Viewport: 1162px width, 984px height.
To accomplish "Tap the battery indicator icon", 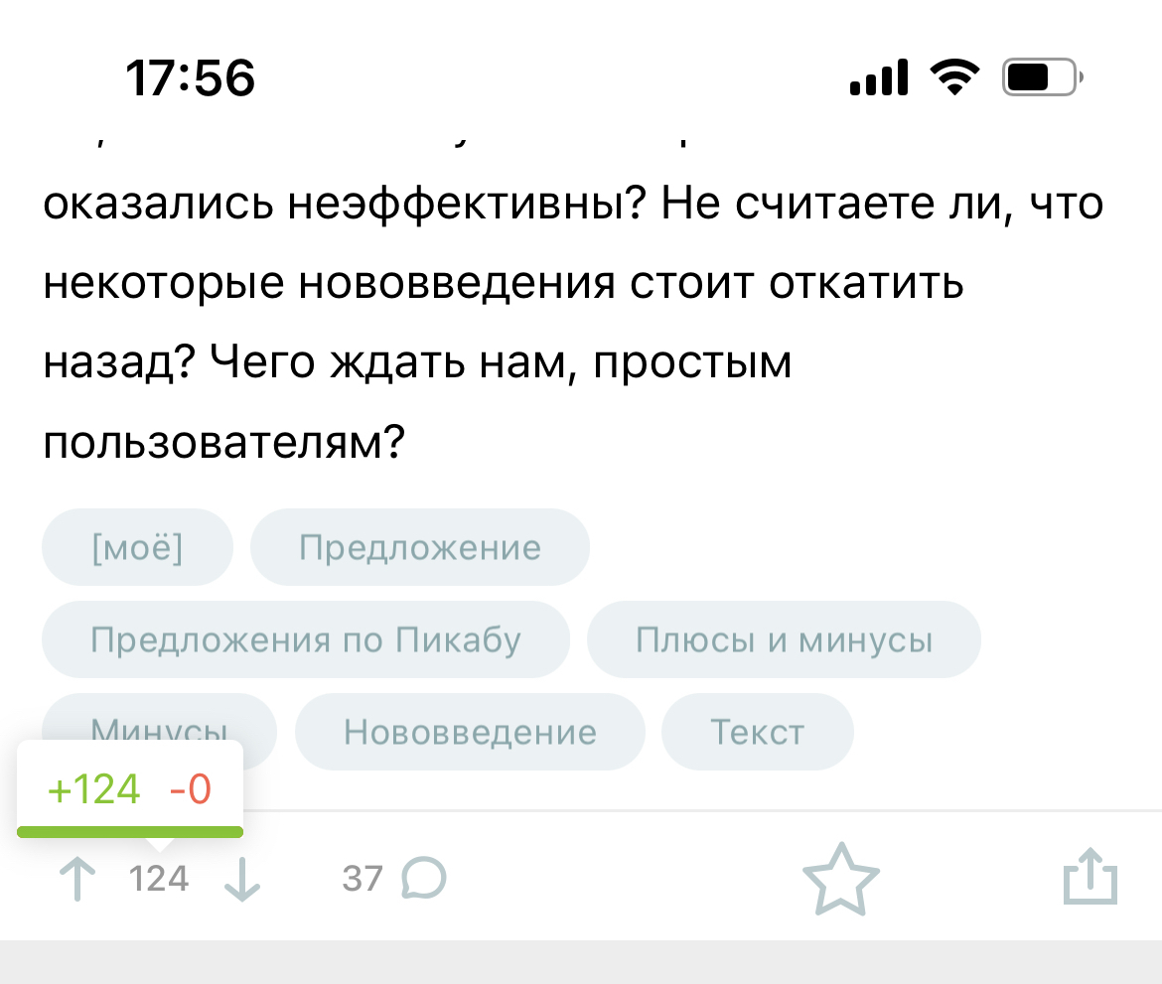I will click(1042, 76).
